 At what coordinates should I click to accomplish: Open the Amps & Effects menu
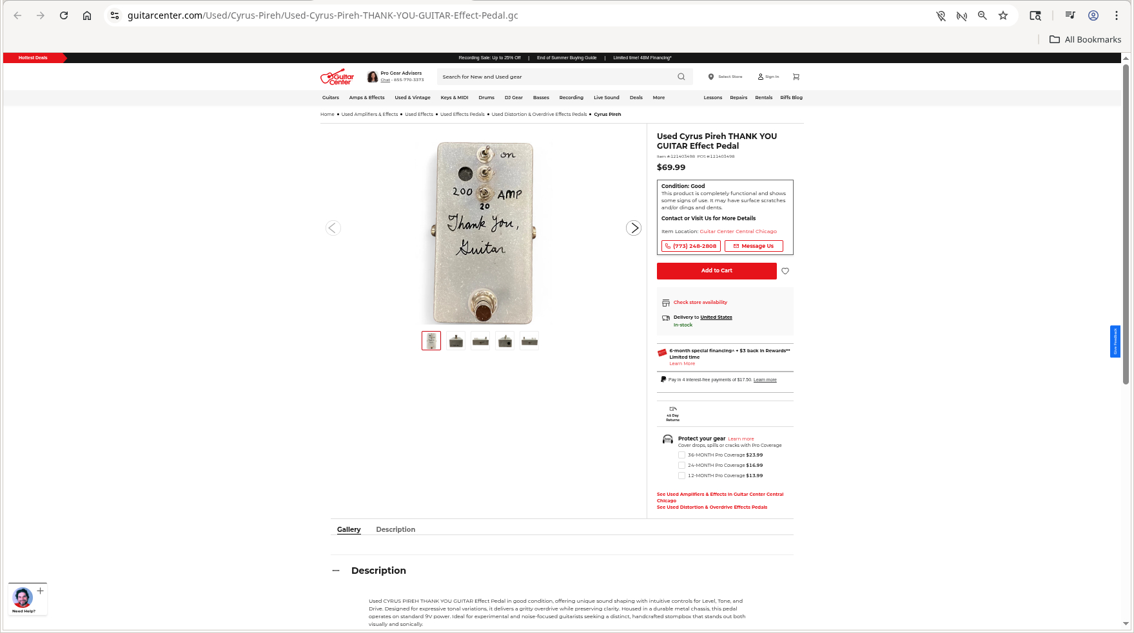(367, 98)
